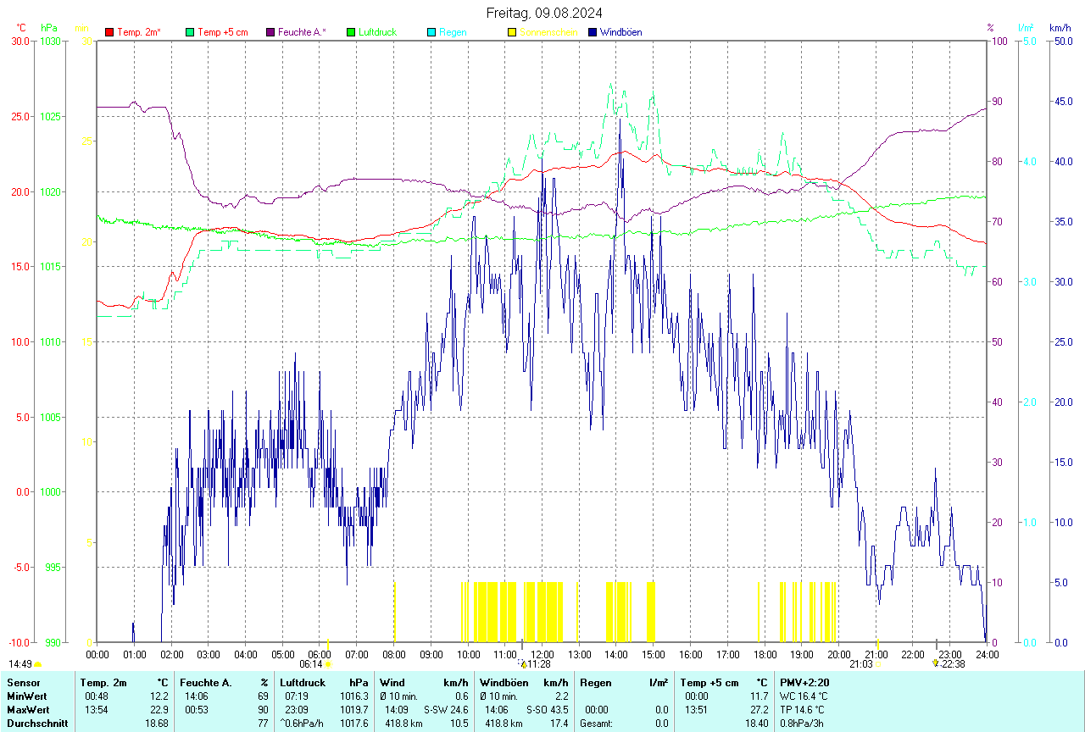Click the wind chill value 'WC 16.4 °C'
Screen dimensions: 1085x732
tap(804, 696)
